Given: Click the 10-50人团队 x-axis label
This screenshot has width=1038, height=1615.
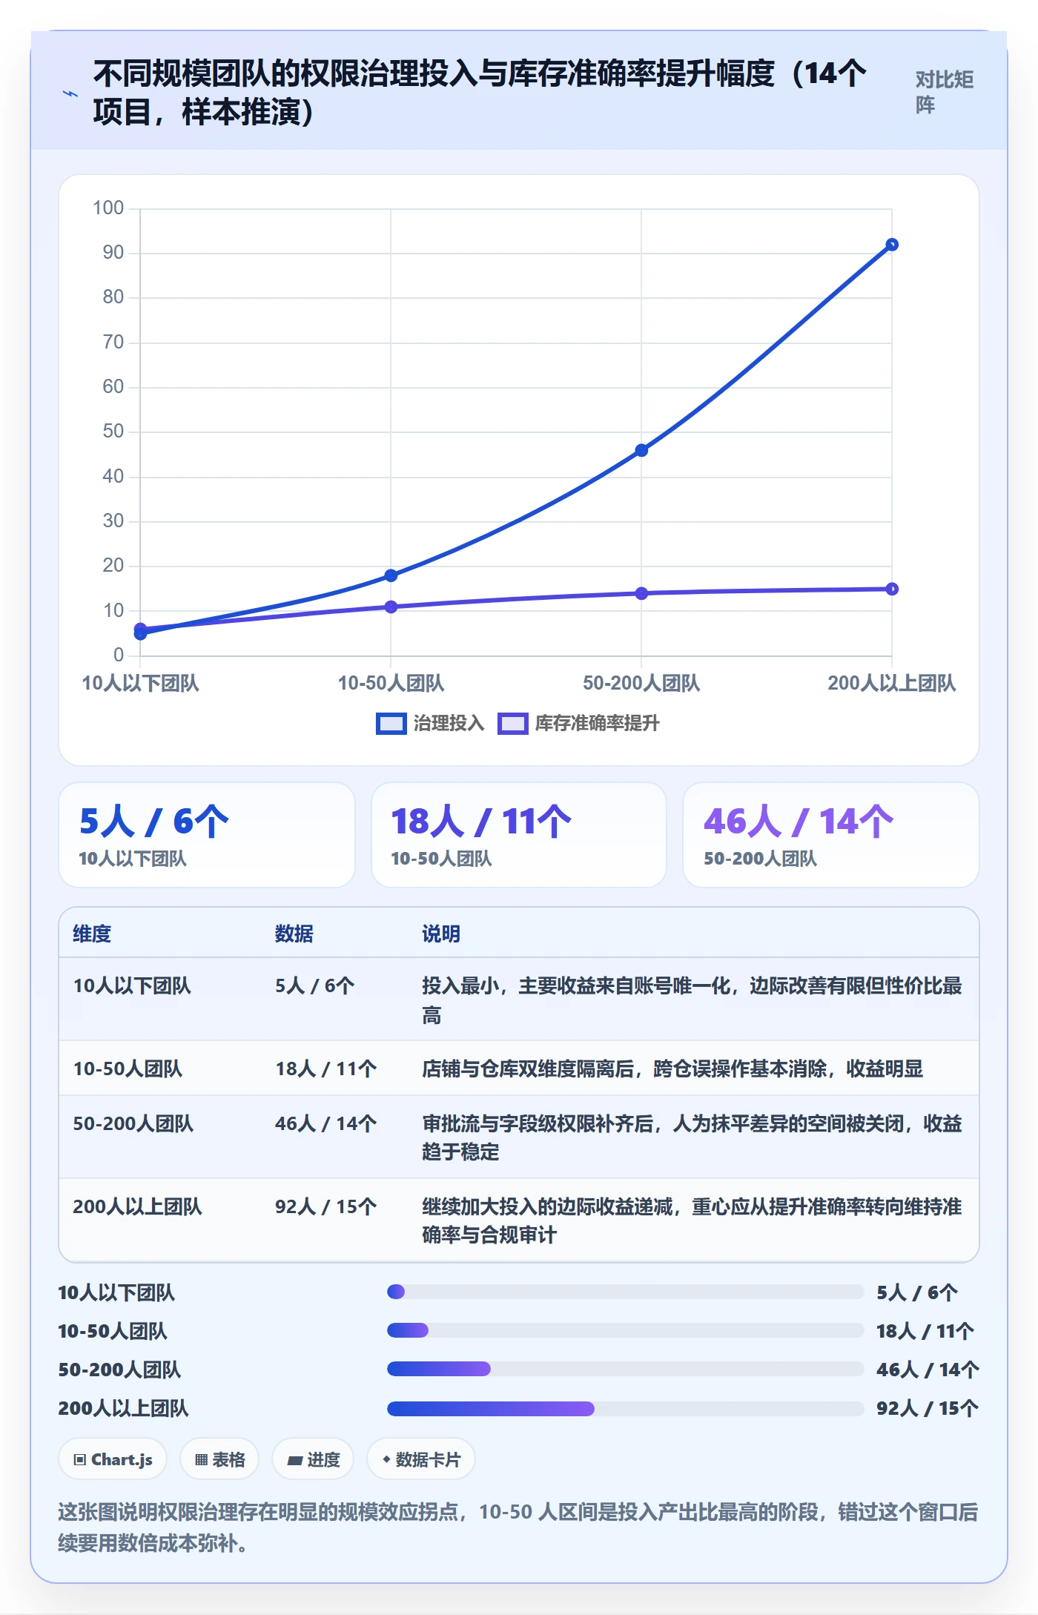Looking at the screenshot, I should click(x=391, y=683).
